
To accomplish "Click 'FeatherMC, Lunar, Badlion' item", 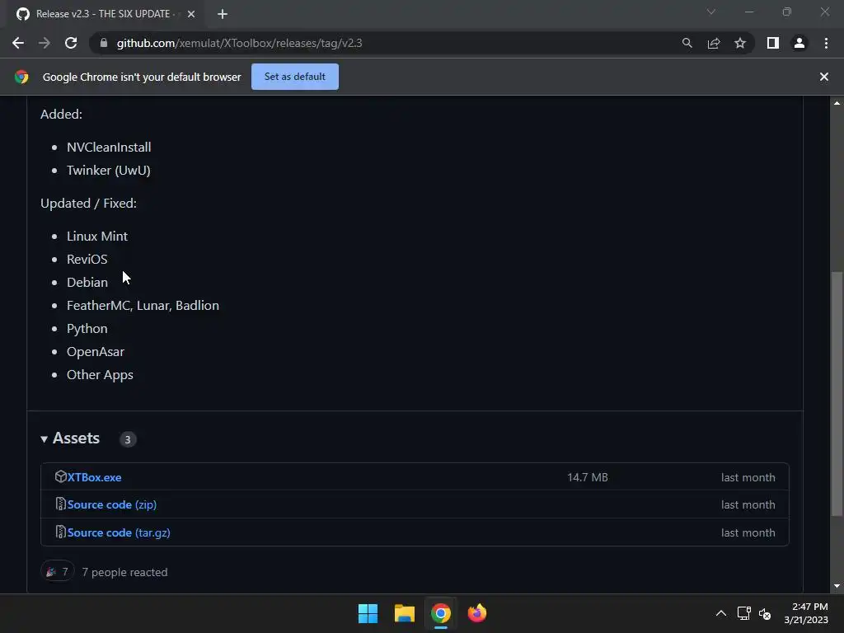I will point(143,306).
